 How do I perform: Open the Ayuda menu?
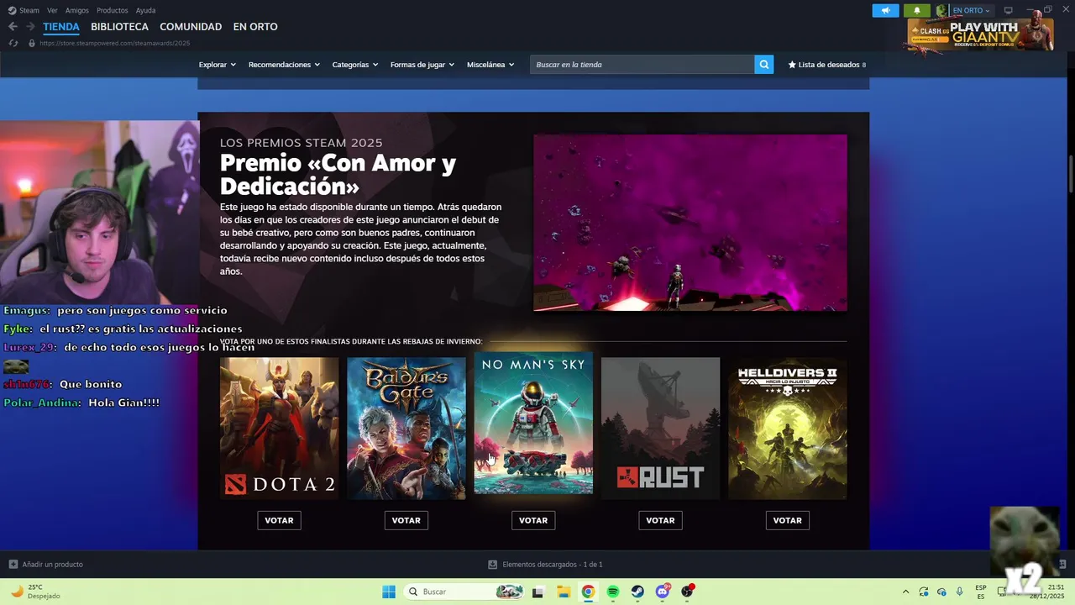145,10
